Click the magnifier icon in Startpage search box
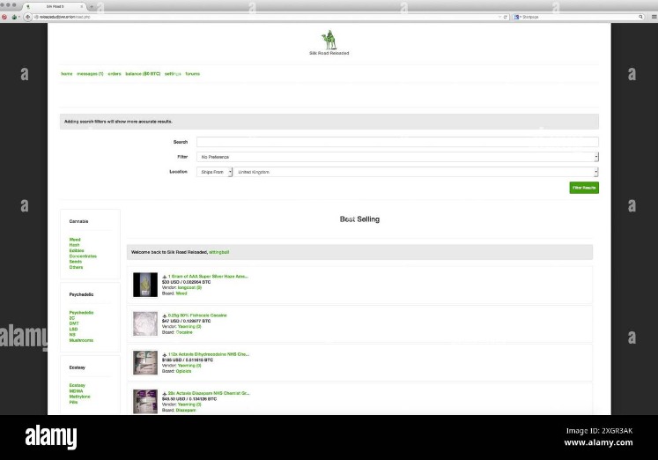658x460 pixels. 640,17
